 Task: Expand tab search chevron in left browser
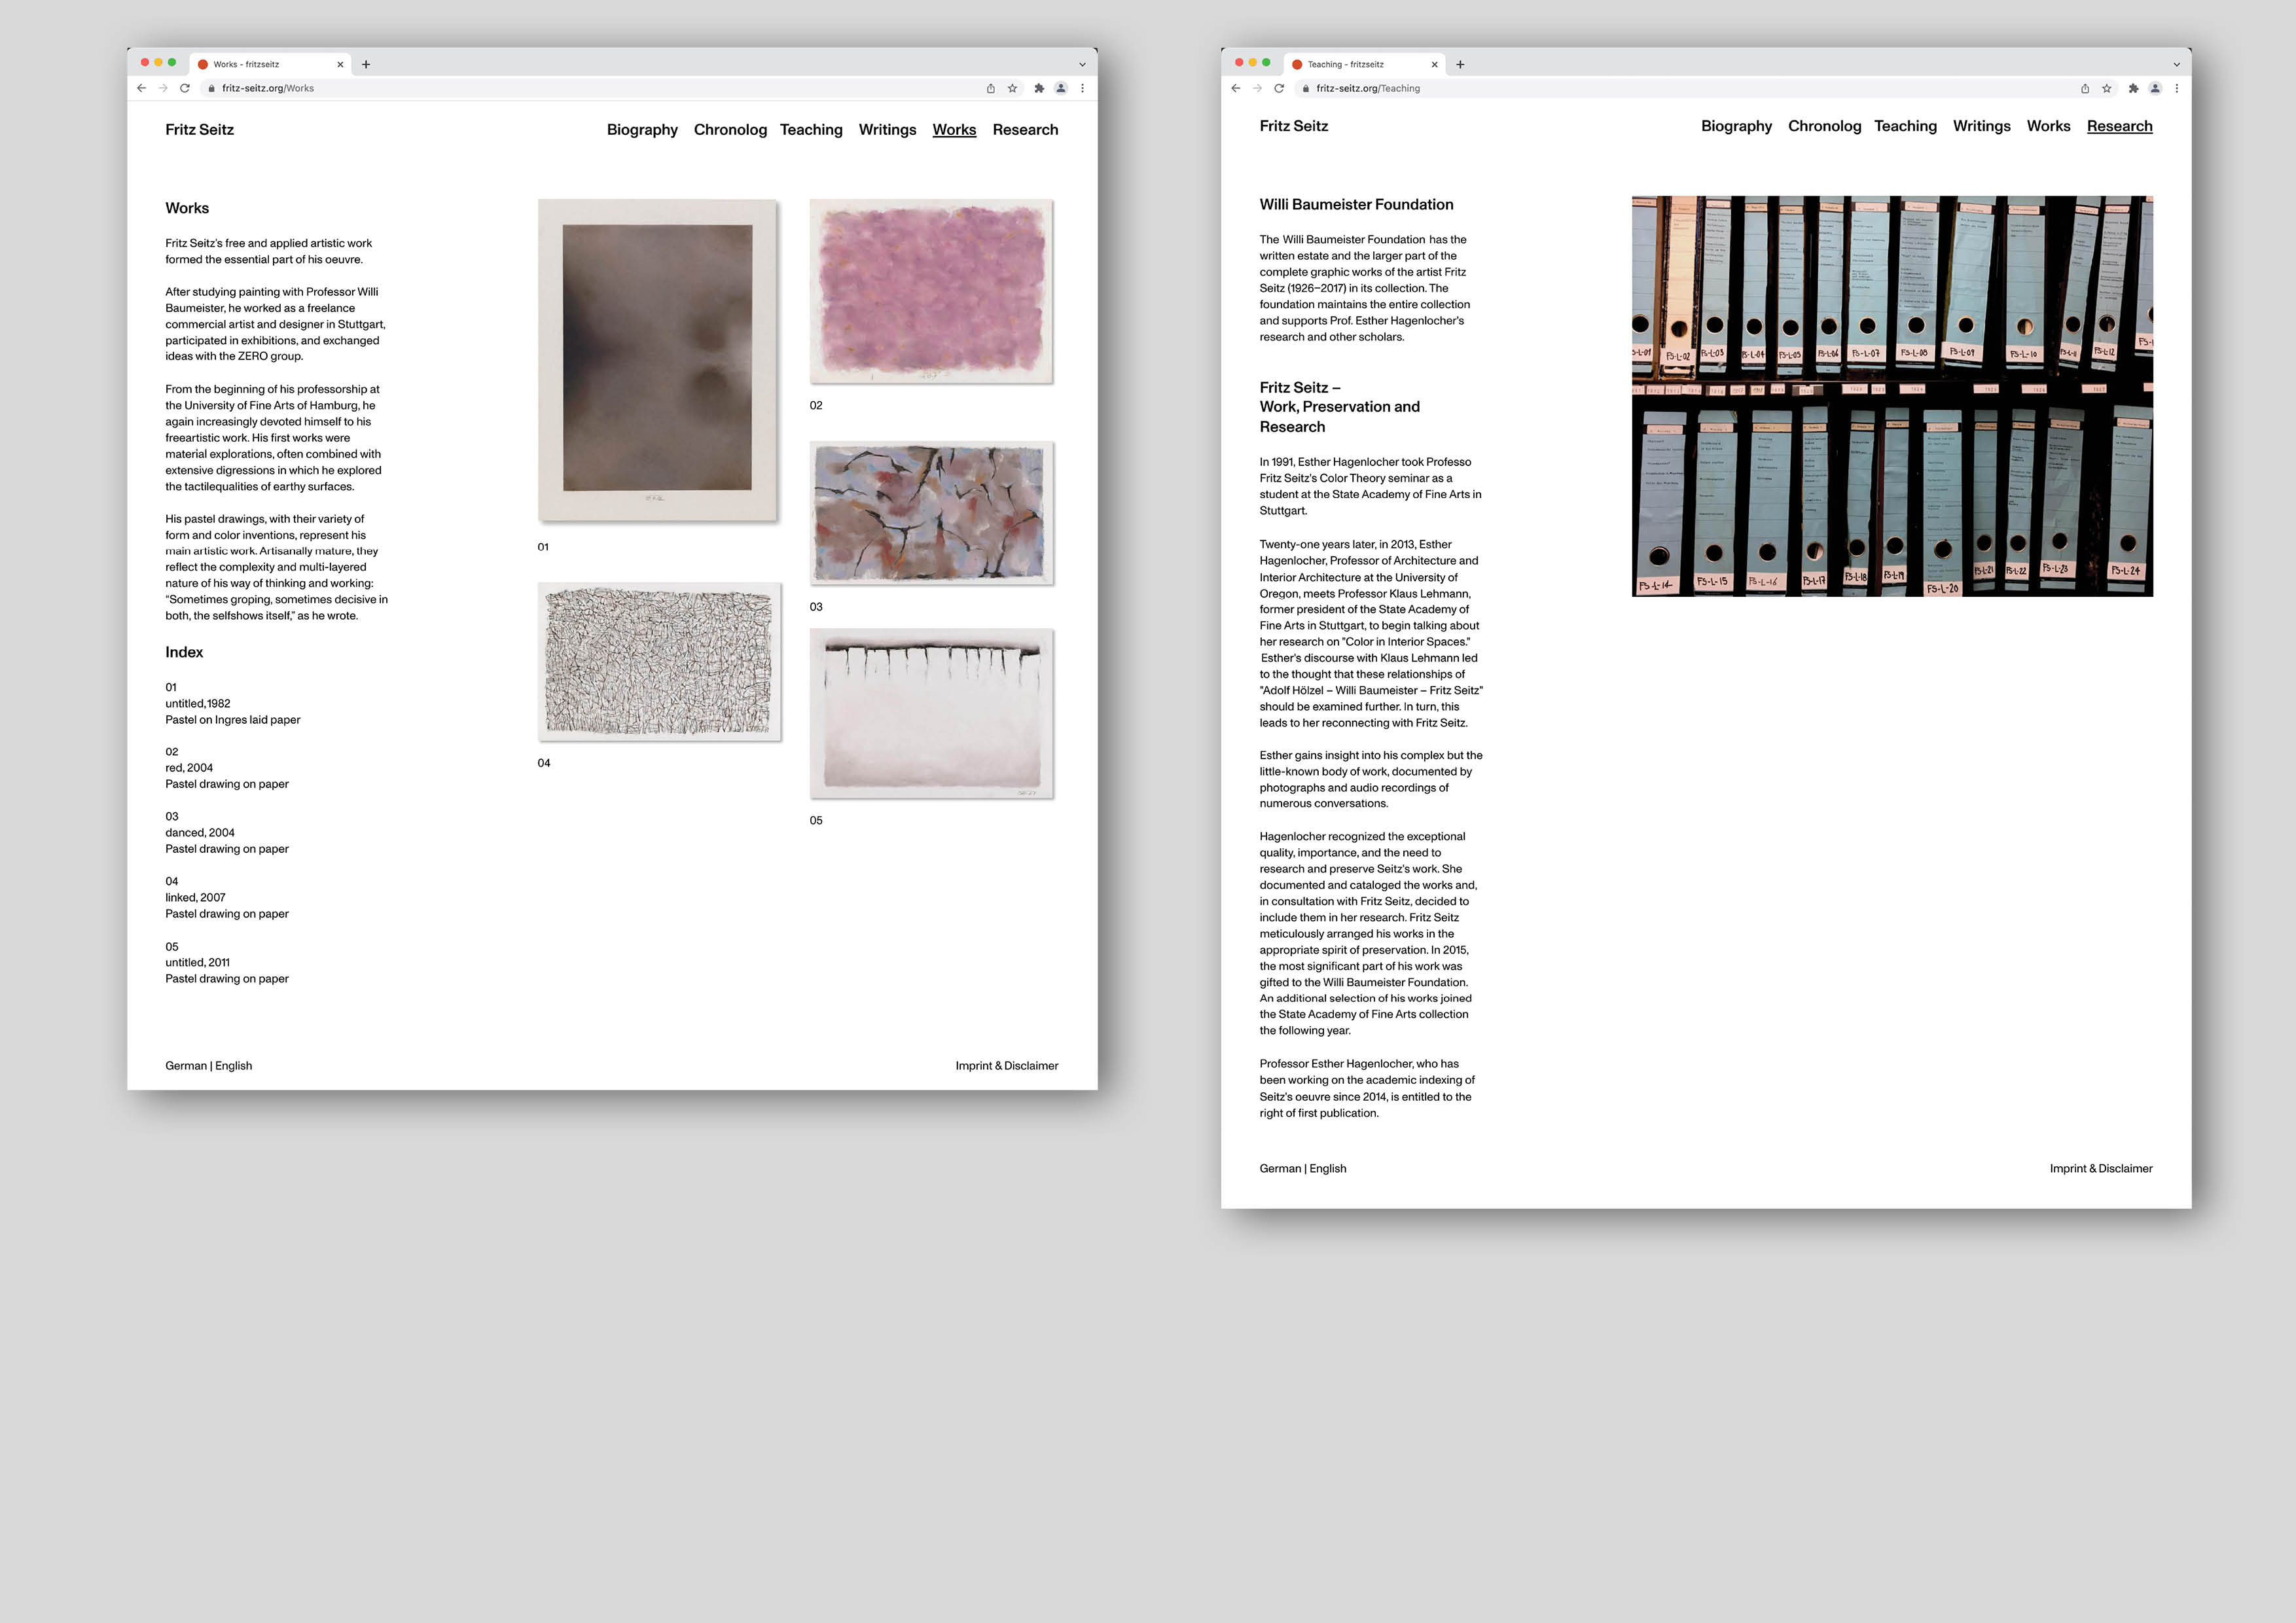[1082, 64]
